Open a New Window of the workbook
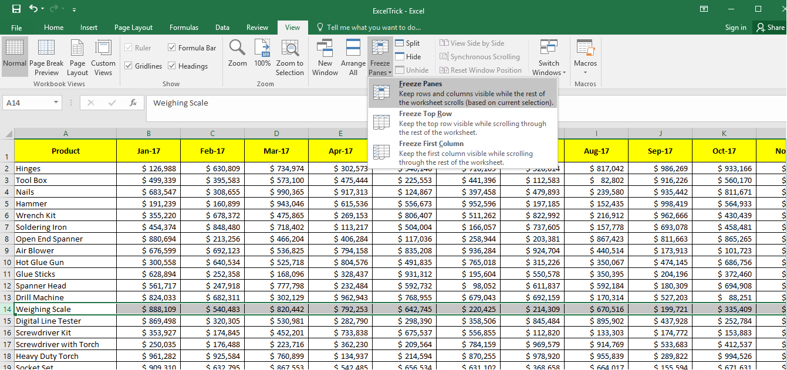 325,56
